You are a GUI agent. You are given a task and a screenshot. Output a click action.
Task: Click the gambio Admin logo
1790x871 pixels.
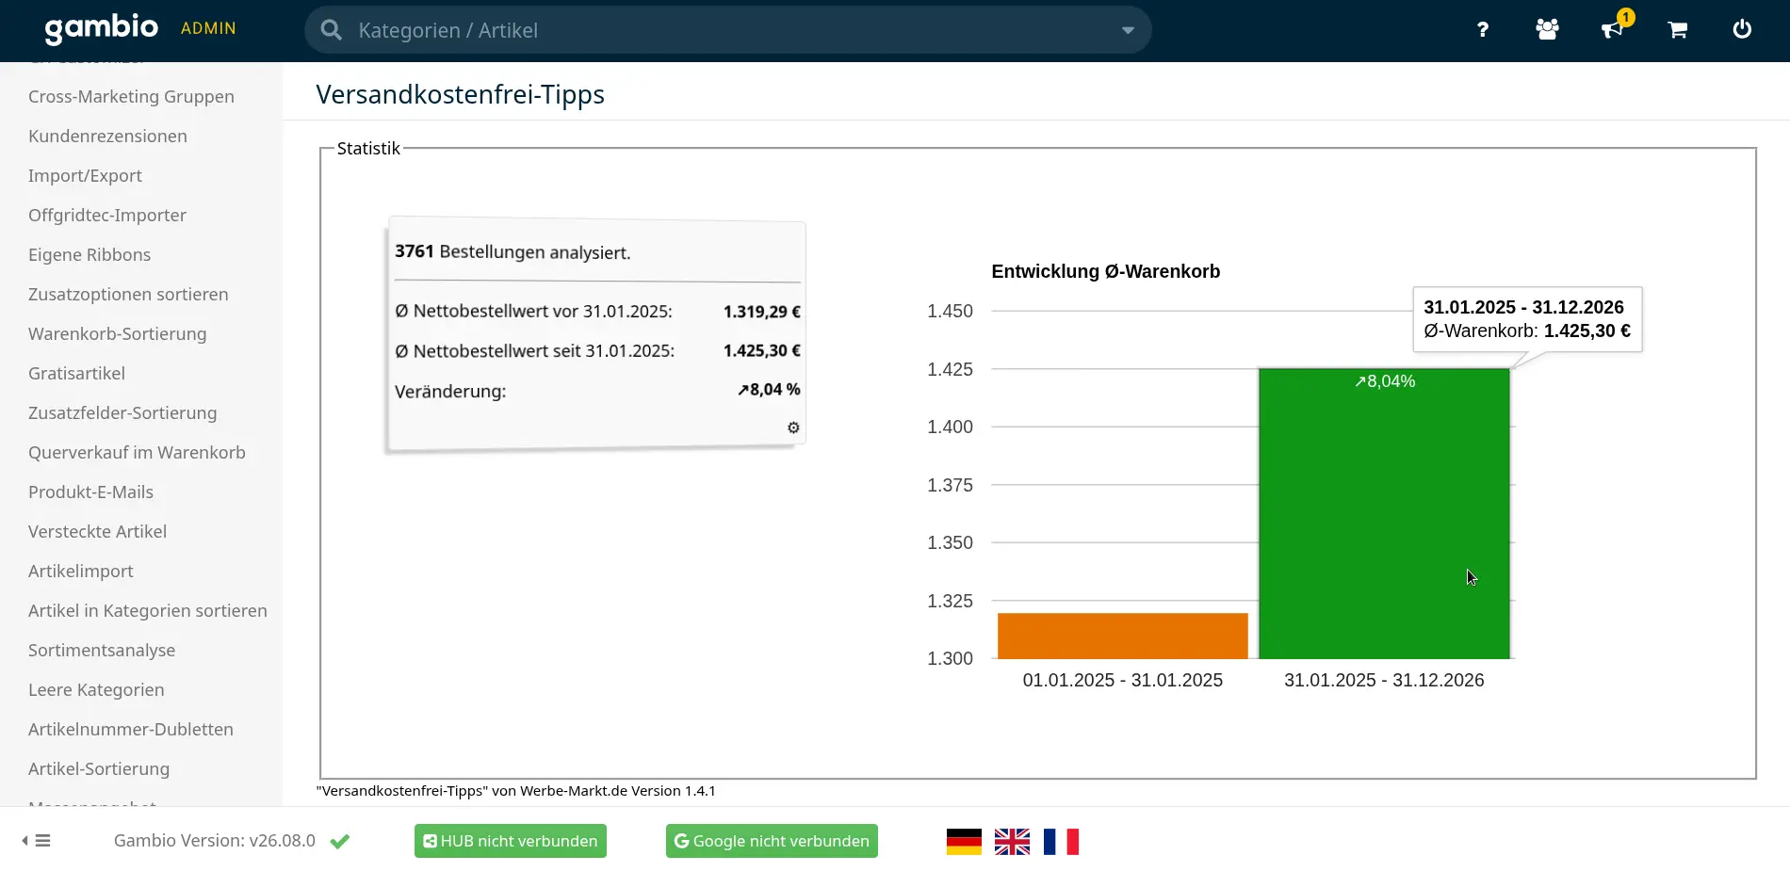(140, 28)
